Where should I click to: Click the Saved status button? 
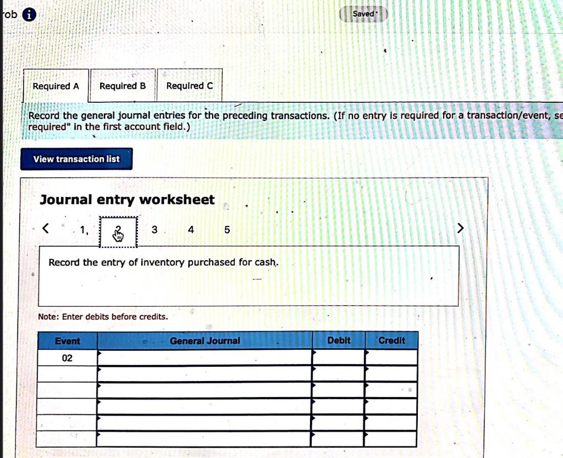363,13
